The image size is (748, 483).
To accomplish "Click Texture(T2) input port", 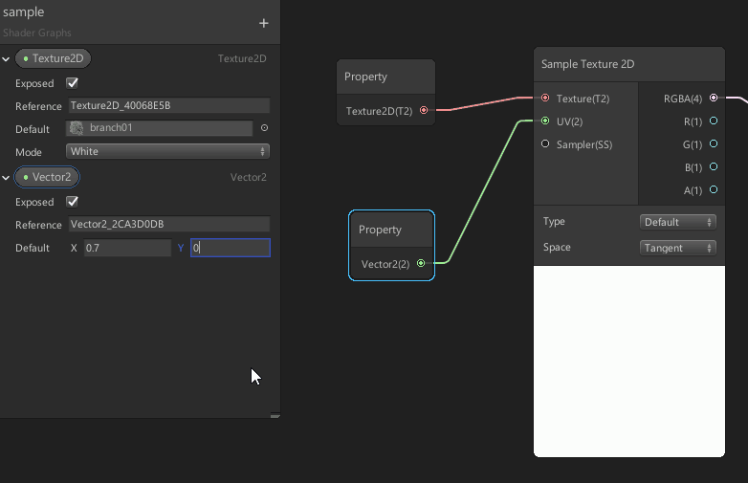I will coord(545,98).
